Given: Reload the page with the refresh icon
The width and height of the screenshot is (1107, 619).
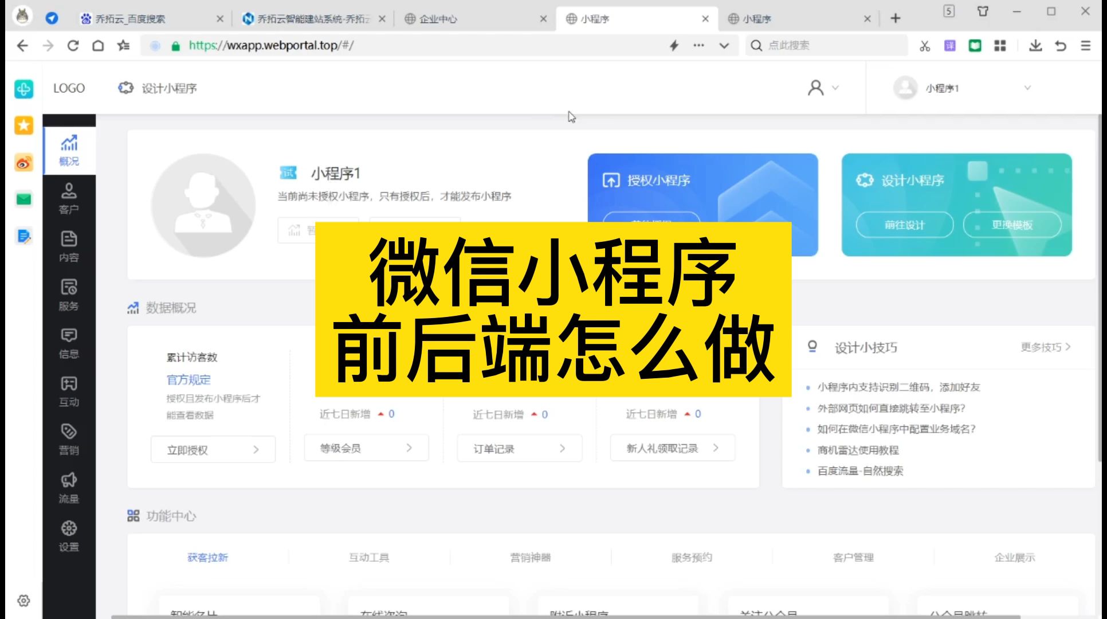Looking at the screenshot, I should click(x=73, y=45).
